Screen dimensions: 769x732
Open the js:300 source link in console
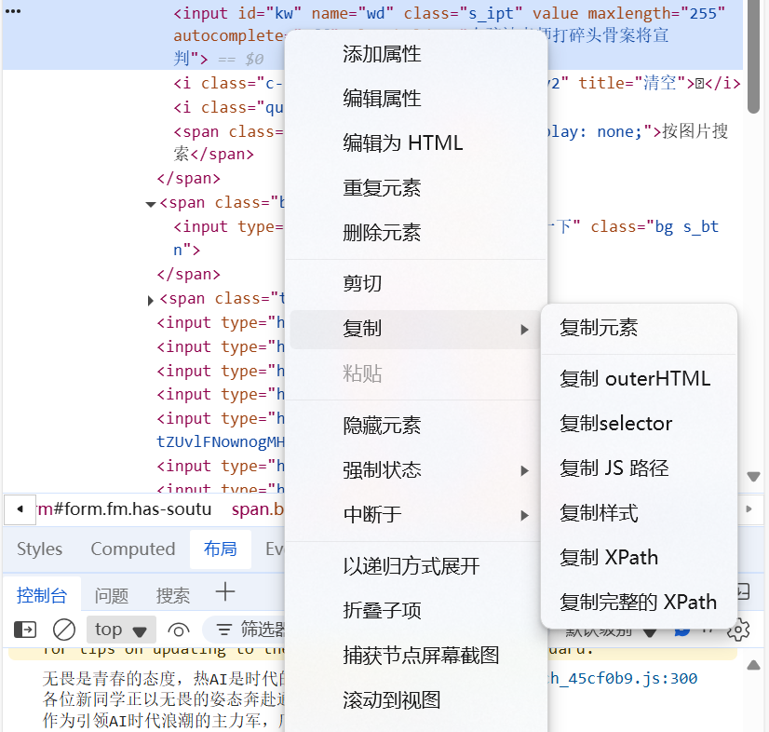[623, 679]
